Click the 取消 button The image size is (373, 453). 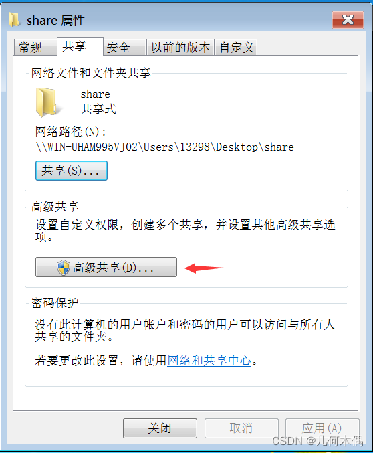241,428
